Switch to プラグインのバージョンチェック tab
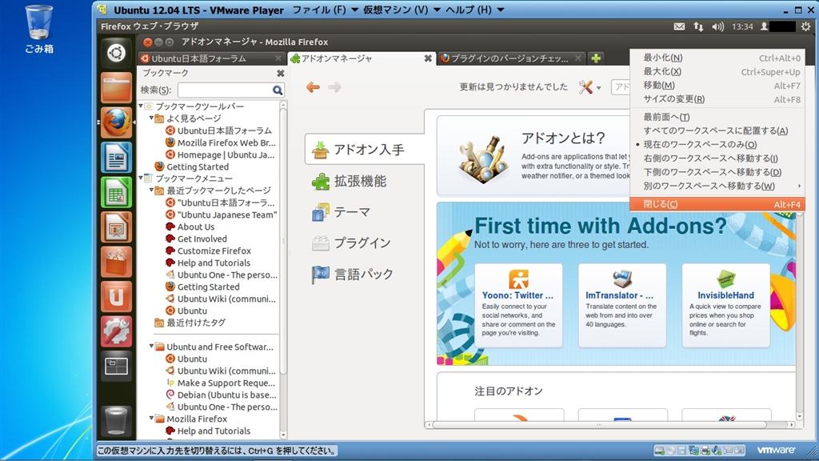Screen dimensions: 819x461 pyautogui.click(x=510, y=58)
